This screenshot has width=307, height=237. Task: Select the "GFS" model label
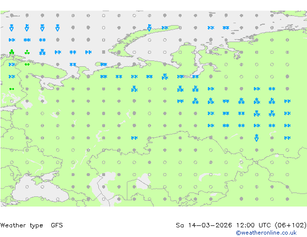pyautogui.click(x=57, y=225)
